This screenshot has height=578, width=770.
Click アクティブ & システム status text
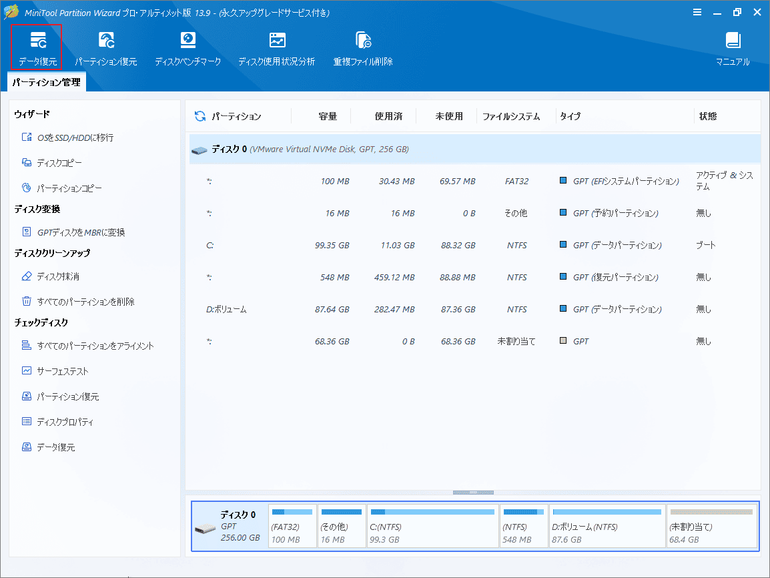(725, 181)
